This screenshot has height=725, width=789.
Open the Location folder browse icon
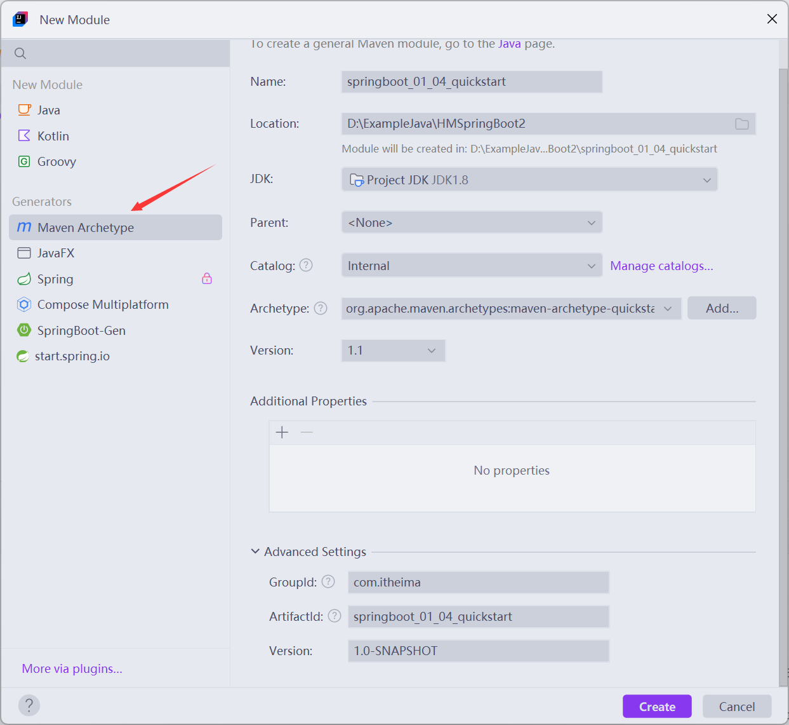coord(742,124)
